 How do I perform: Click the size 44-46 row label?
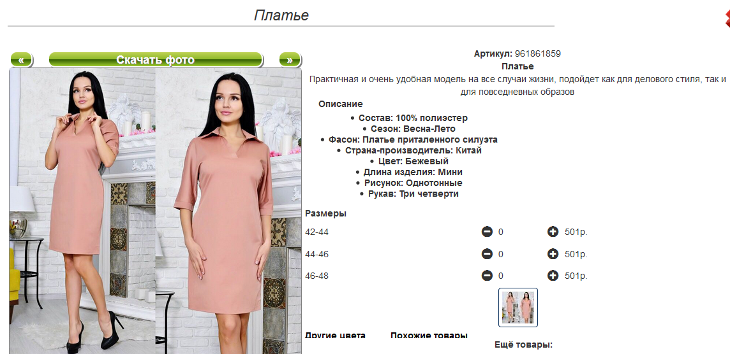(317, 254)
